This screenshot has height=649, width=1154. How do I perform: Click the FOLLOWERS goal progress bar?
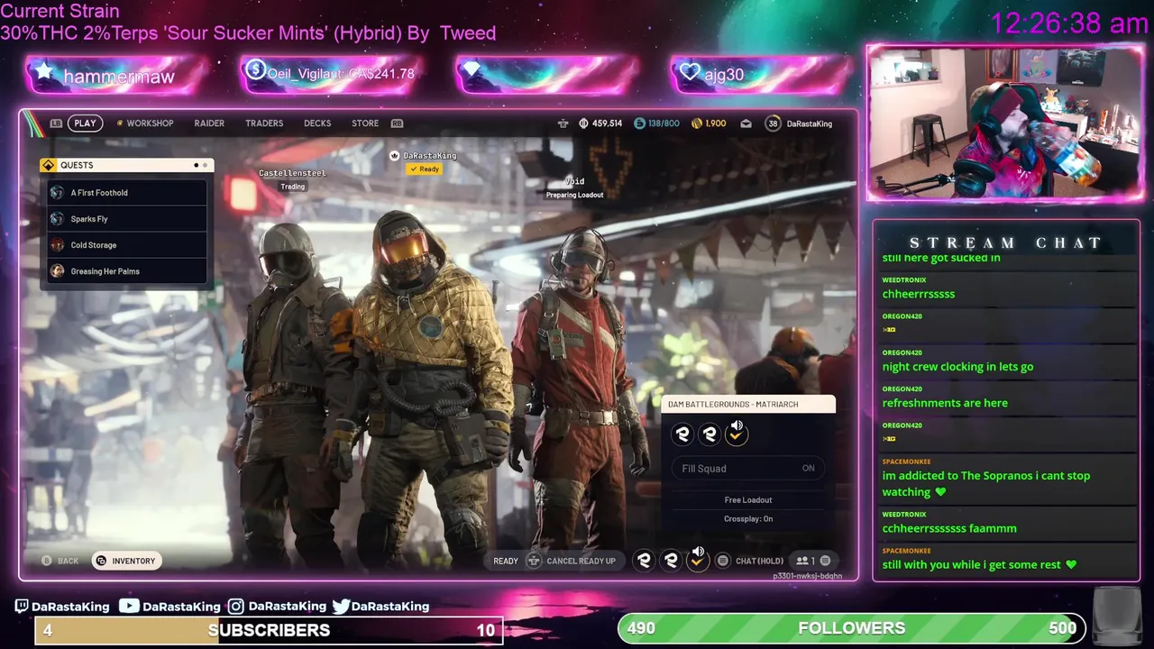pyautogui.click(x=852, y=628)
